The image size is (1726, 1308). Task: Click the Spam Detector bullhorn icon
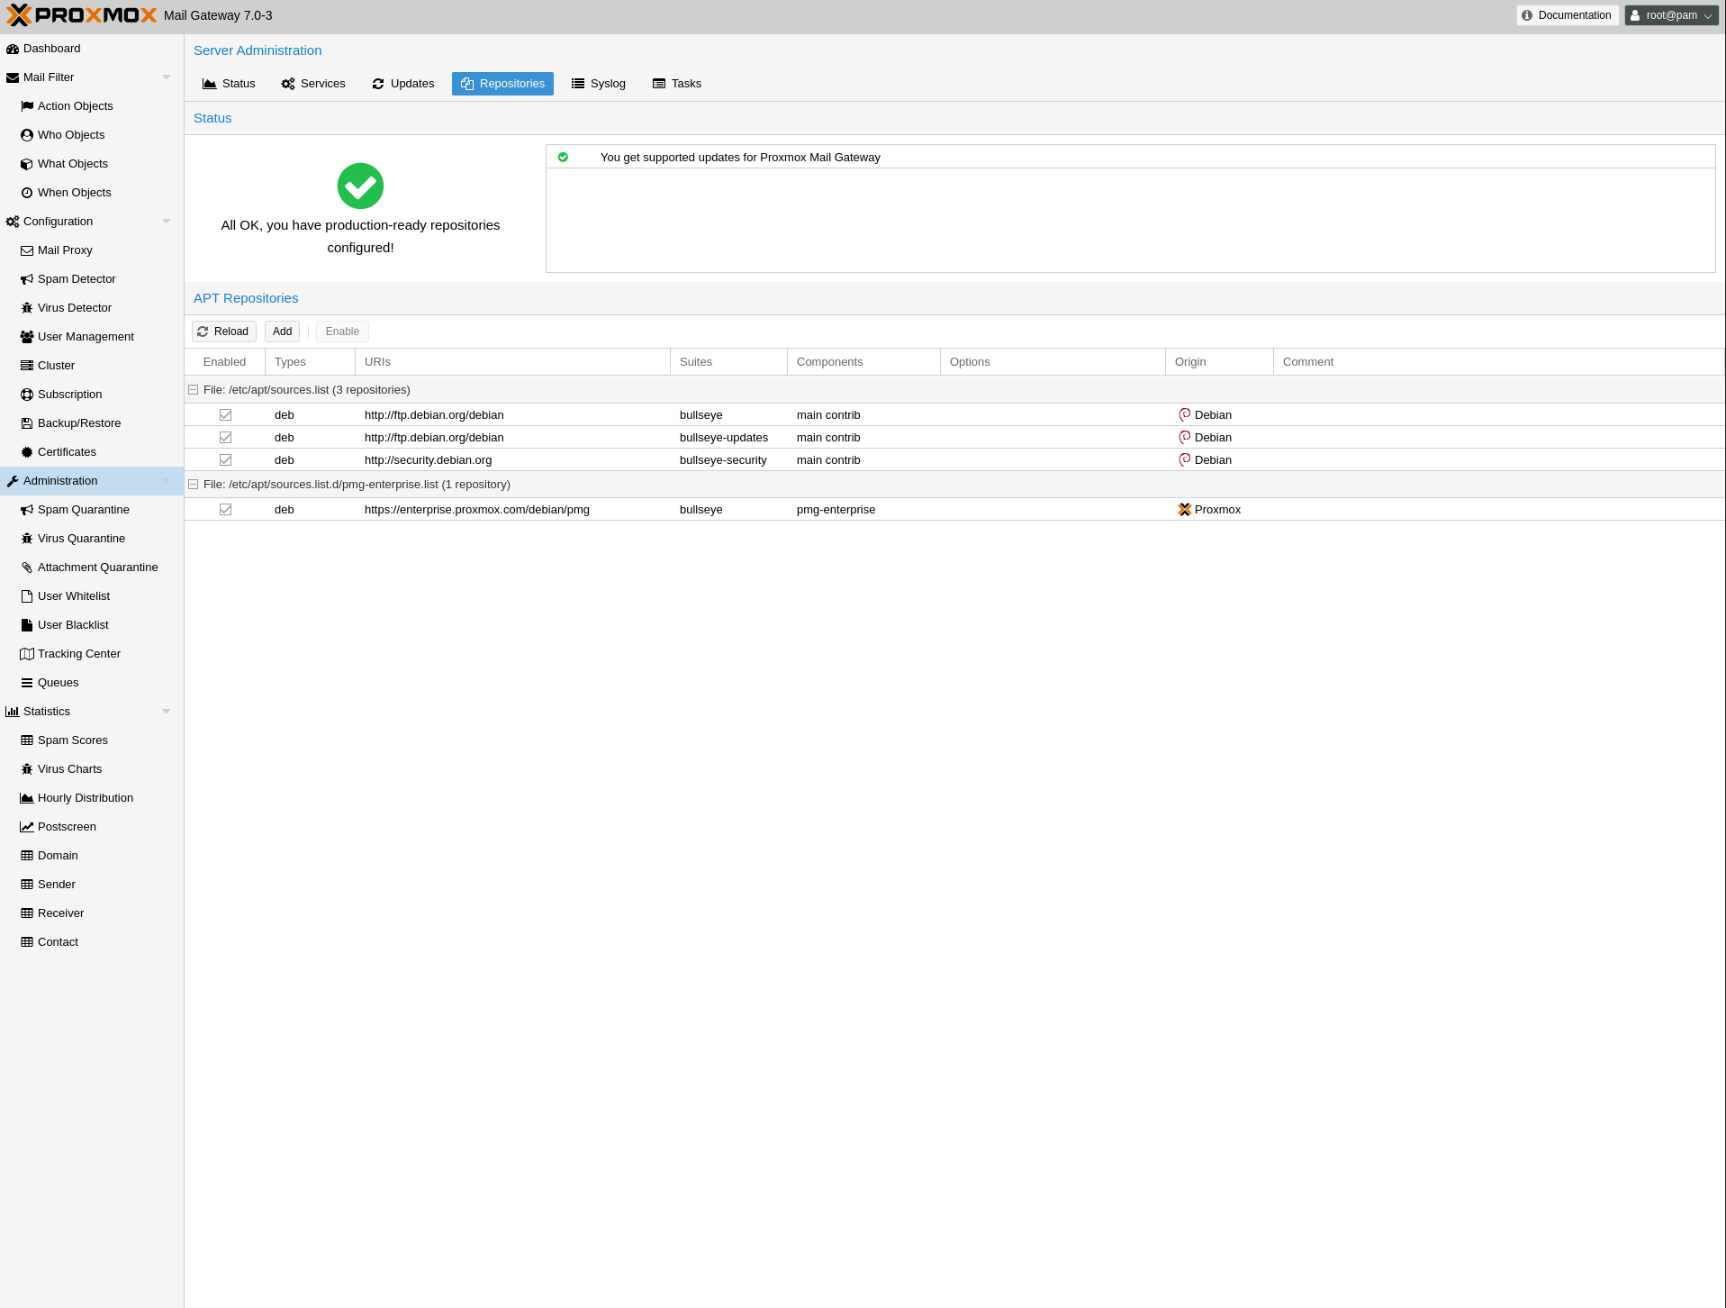pos(27,279)
